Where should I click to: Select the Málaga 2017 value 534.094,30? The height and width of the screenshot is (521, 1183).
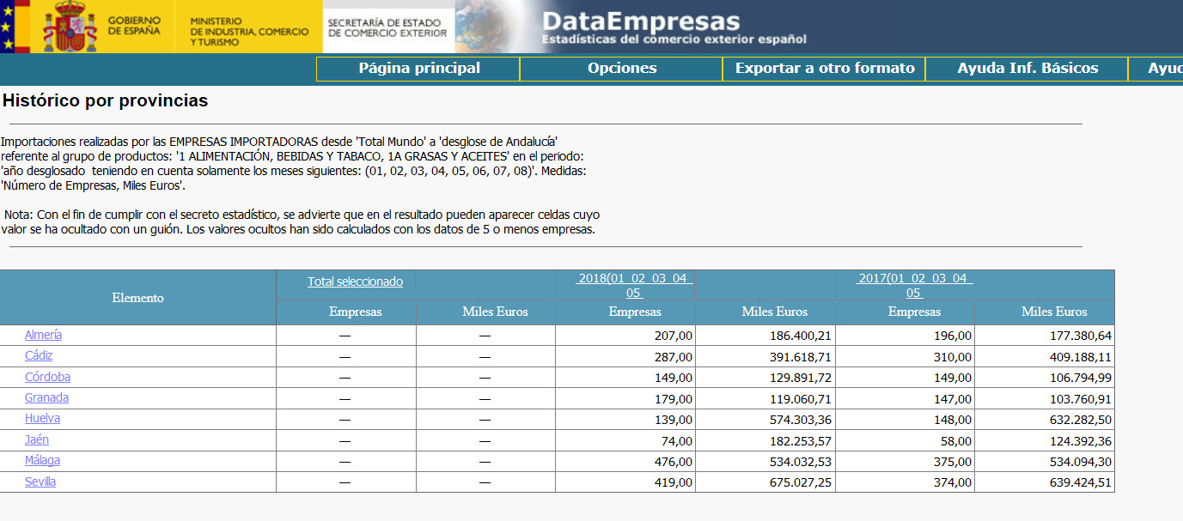pyautogui.click(x=1081, y=462)
